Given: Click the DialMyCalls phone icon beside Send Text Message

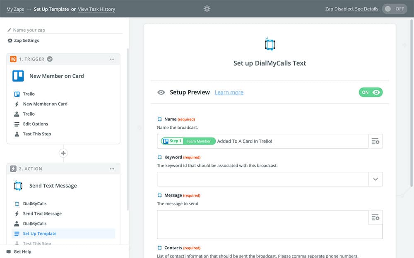Looking at the screenshot, I should pos(18,186).
